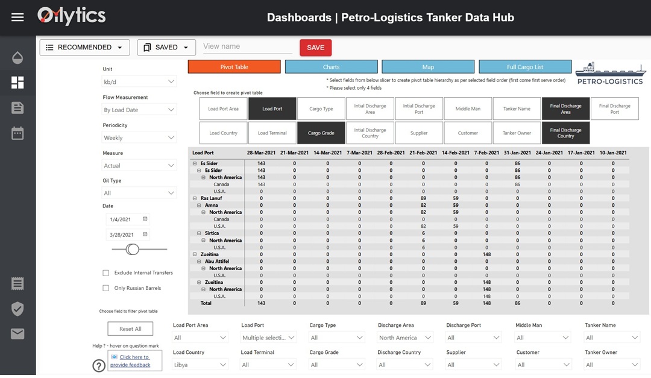The width and height of the screenshot is (651, 378).
Task: Click the shield verification icon in sidebar
Action: click(17, 309)
